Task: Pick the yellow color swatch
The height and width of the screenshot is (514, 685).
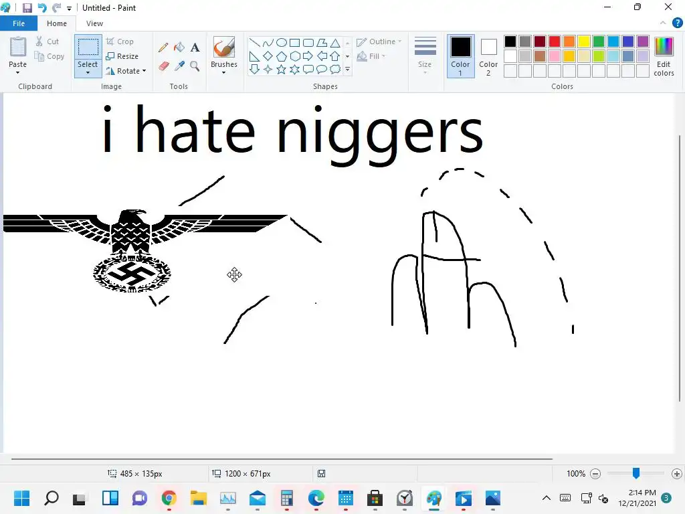Action: pyautogui.click(x=583, y=41)
